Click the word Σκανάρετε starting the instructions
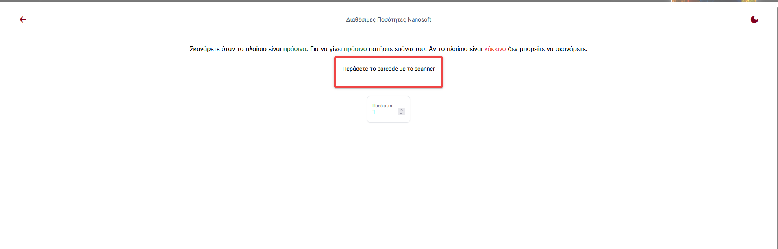Viewport: 778px width, 249px height. click(204, 49)
